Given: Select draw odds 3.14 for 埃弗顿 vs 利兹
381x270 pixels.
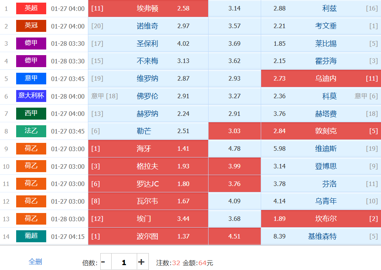Looking at the screenshot, I should [234, 8].
